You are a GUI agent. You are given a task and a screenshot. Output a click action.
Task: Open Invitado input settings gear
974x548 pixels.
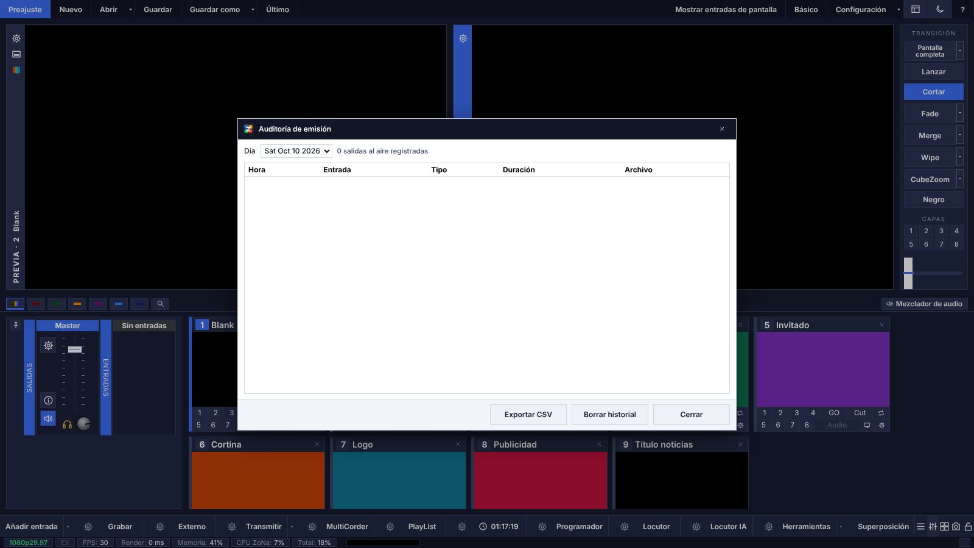881,425
